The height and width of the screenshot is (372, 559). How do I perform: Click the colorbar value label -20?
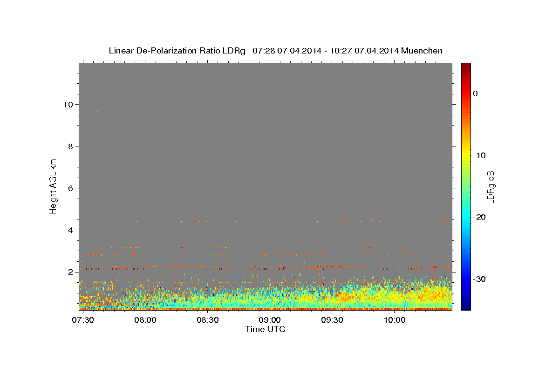[x=480, y=217]
